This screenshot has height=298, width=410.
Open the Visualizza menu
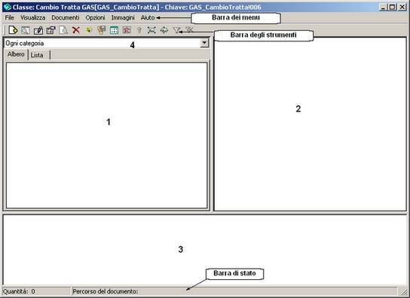coord(32,18)
